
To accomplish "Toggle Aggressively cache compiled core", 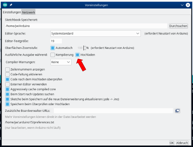I will pos(8,89).
